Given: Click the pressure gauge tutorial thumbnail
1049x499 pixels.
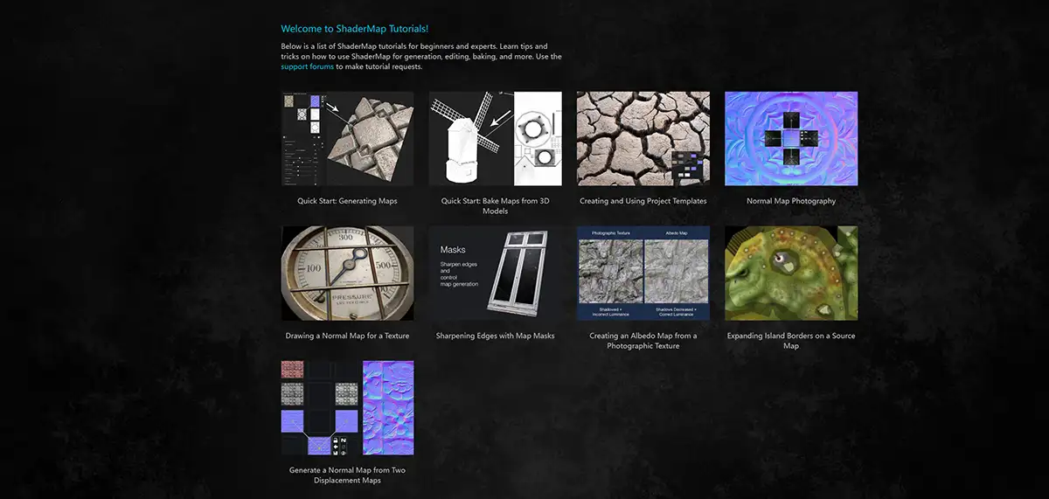Looking at the screenshot, I should click(x=347, y=274).
